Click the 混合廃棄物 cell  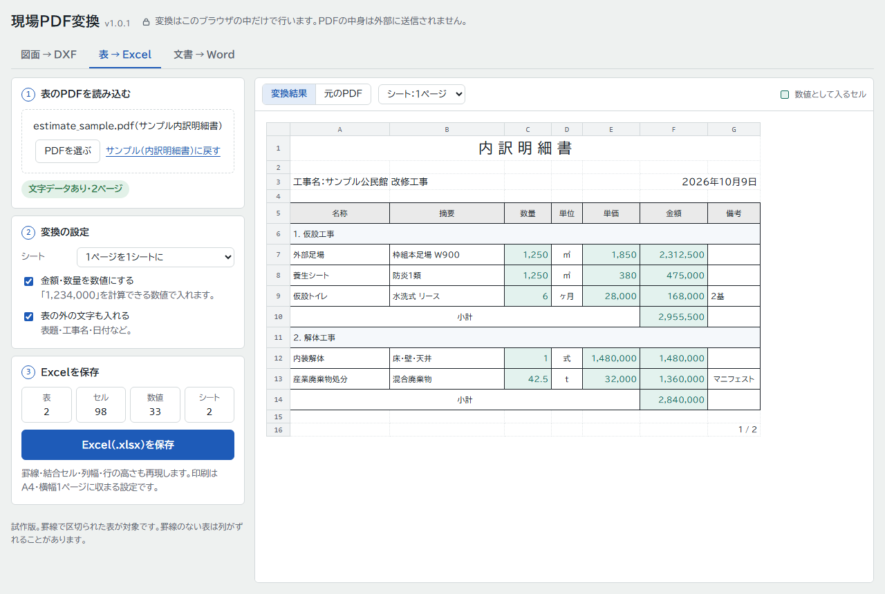[x=447, y=379]
